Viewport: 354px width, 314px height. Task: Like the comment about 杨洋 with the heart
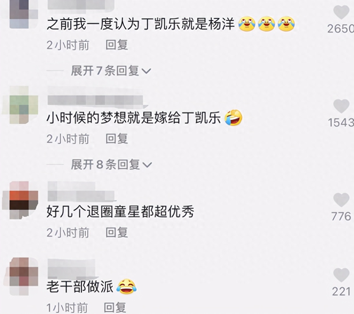coord(341,12)
